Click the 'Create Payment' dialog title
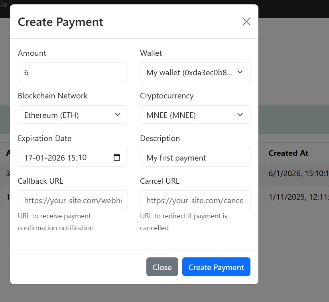Viewport: 329px width, 302px height. point(61,22)
